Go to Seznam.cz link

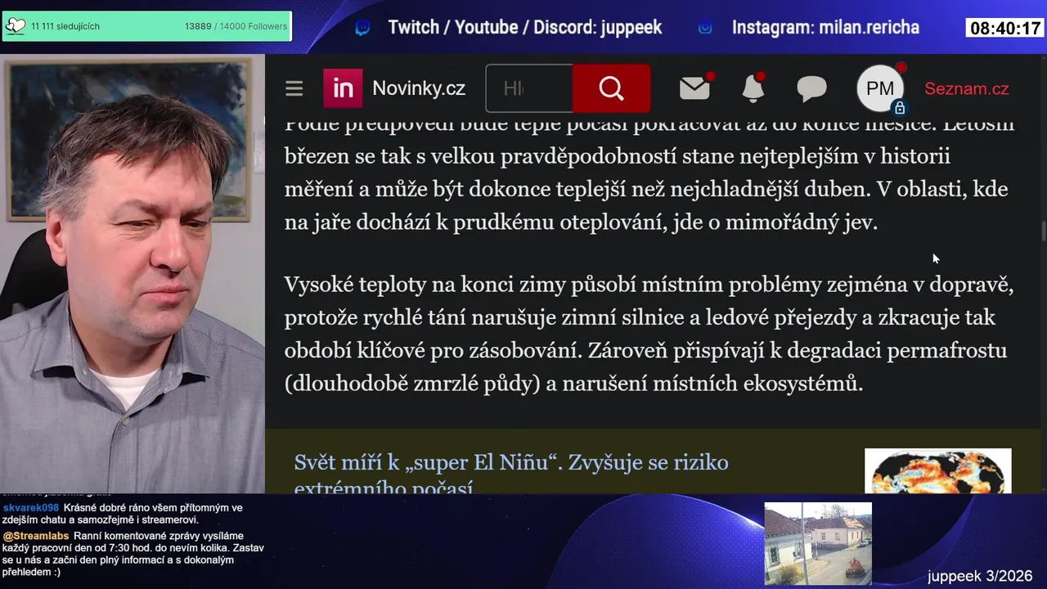click(x=966, y=88)
